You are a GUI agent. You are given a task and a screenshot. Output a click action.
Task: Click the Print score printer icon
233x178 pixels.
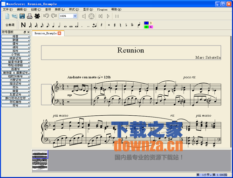[x=30, y=16]
